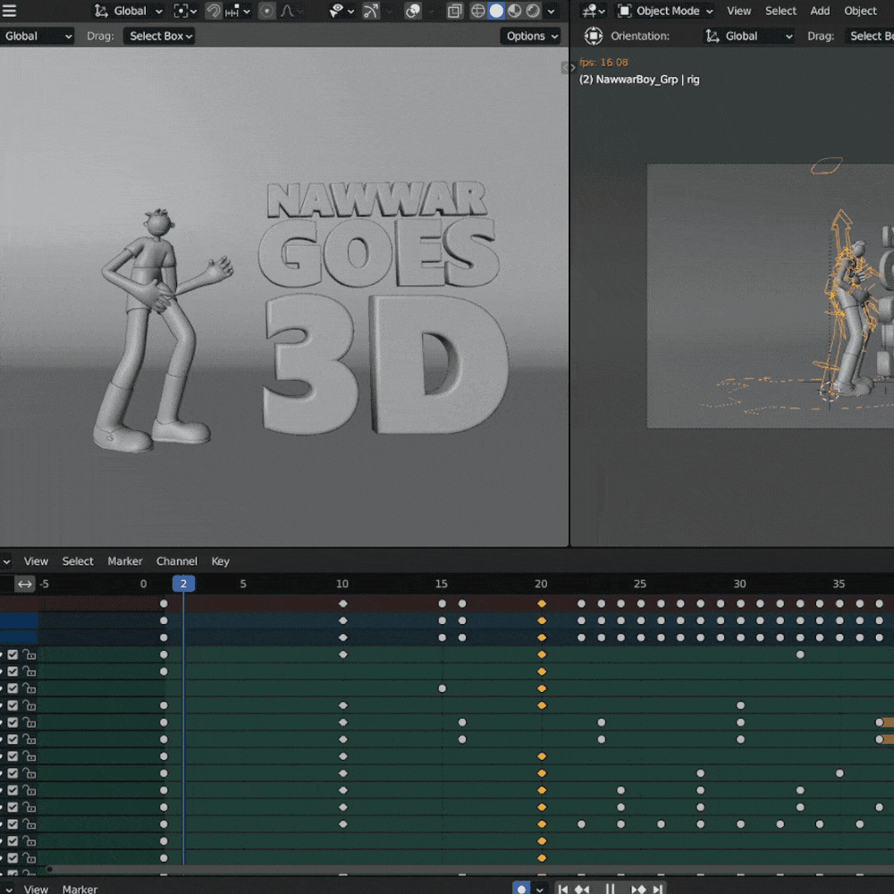This screenshot has width=894, height=894.
Task: Uncheck the first channel's mute checkbox
Action: point(13,654)
